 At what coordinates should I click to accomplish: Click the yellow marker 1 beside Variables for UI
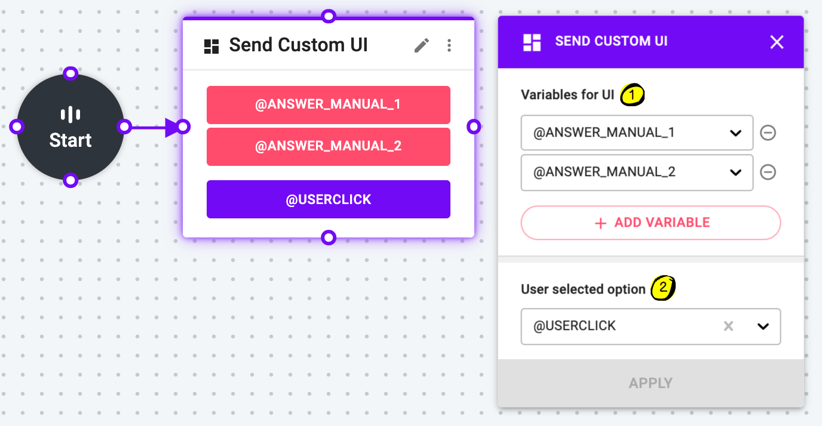pos(632,95)
